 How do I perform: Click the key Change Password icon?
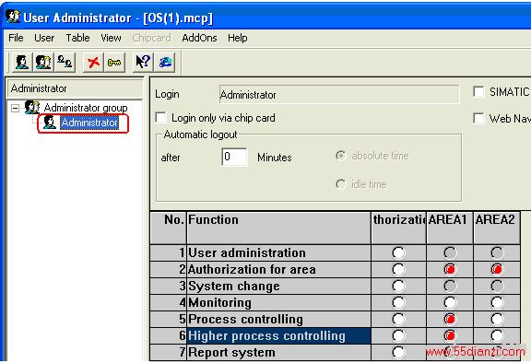[114, 63]
